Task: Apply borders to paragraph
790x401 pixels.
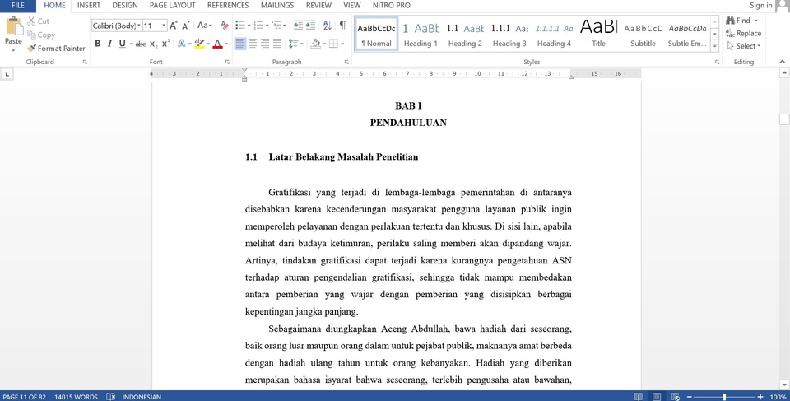Action: 333,44
